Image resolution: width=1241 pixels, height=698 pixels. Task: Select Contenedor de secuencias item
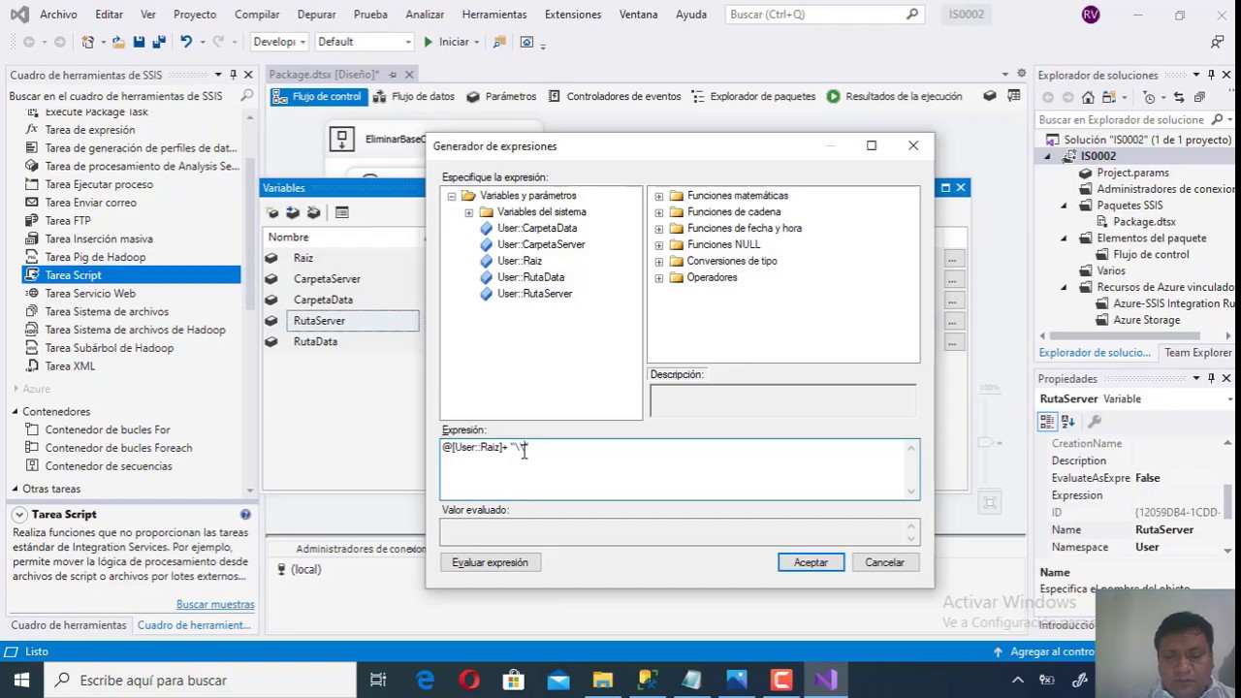[x=109, y=466]
